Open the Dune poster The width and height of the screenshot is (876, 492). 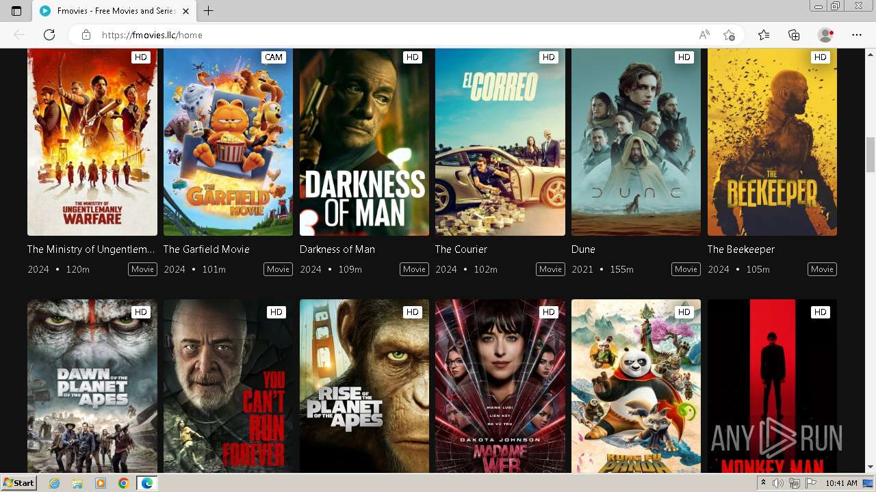[636, 142]
